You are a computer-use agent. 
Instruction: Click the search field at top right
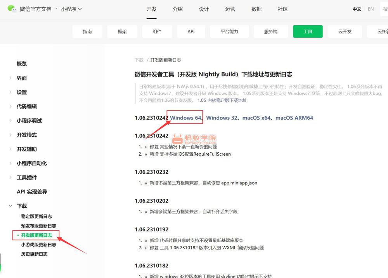pos(384,9)
